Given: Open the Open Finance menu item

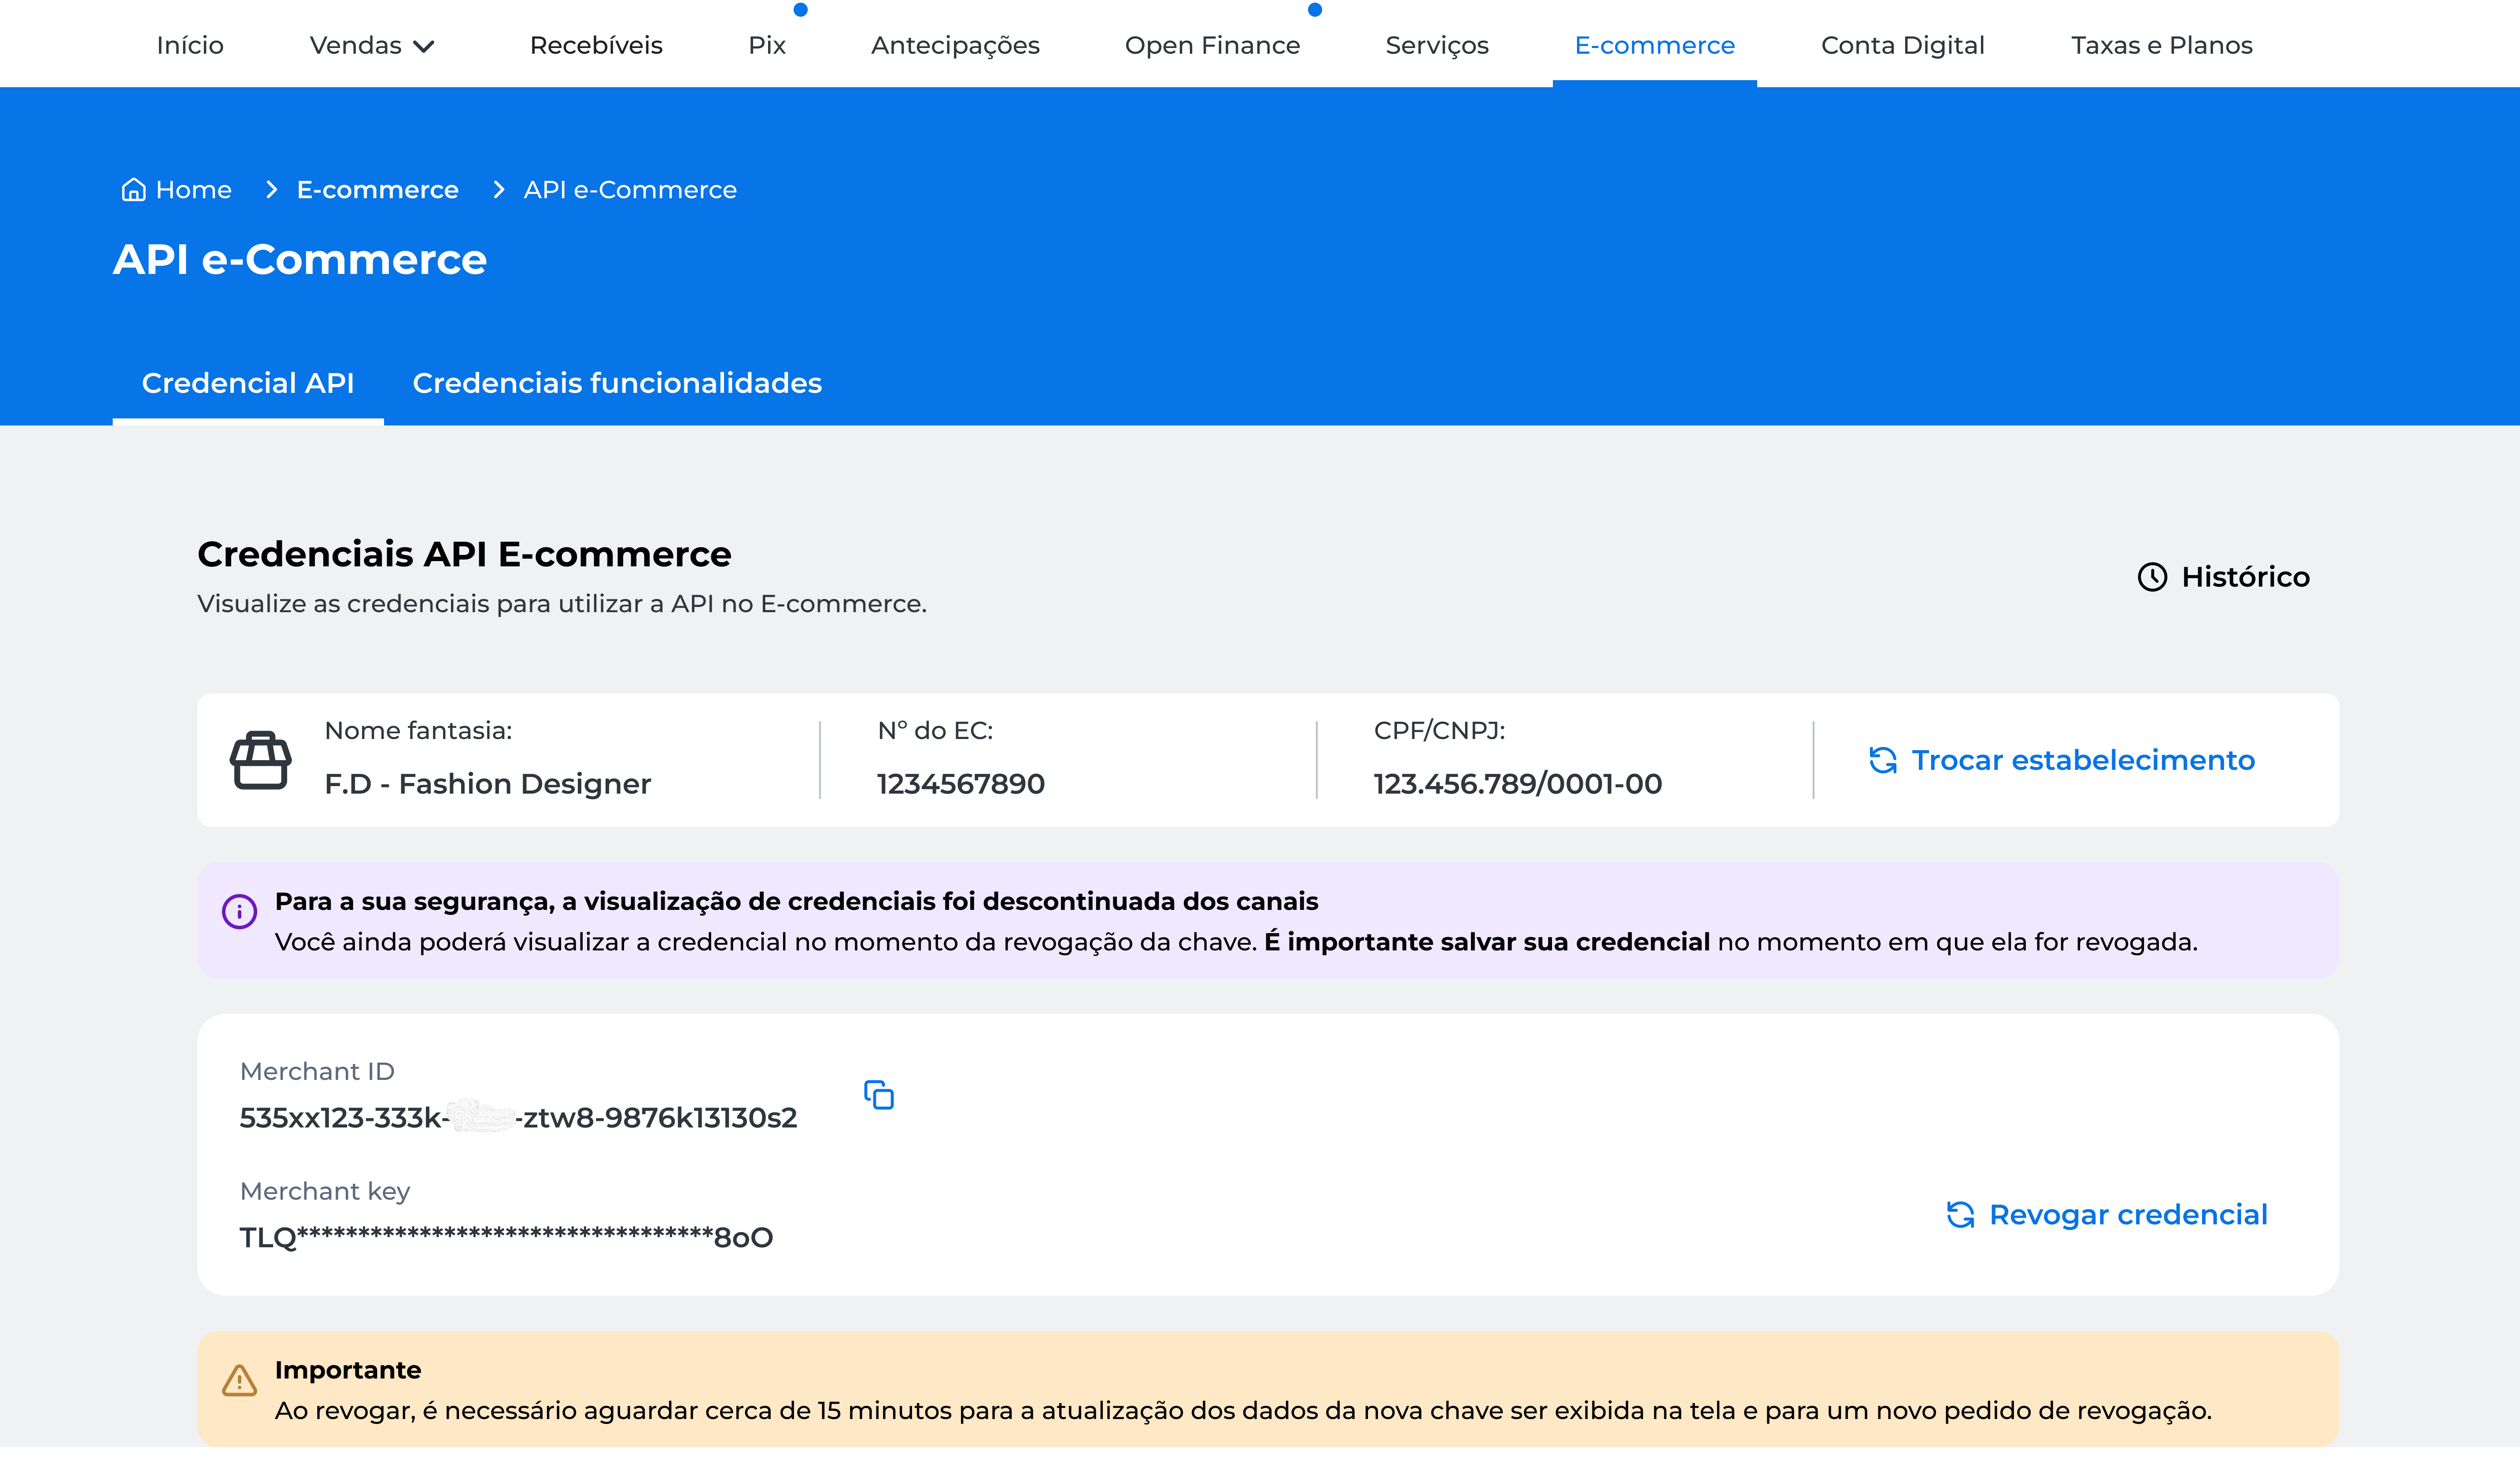Looking at the screenshot, I should pyautogui.click(x=1212, y=45).
